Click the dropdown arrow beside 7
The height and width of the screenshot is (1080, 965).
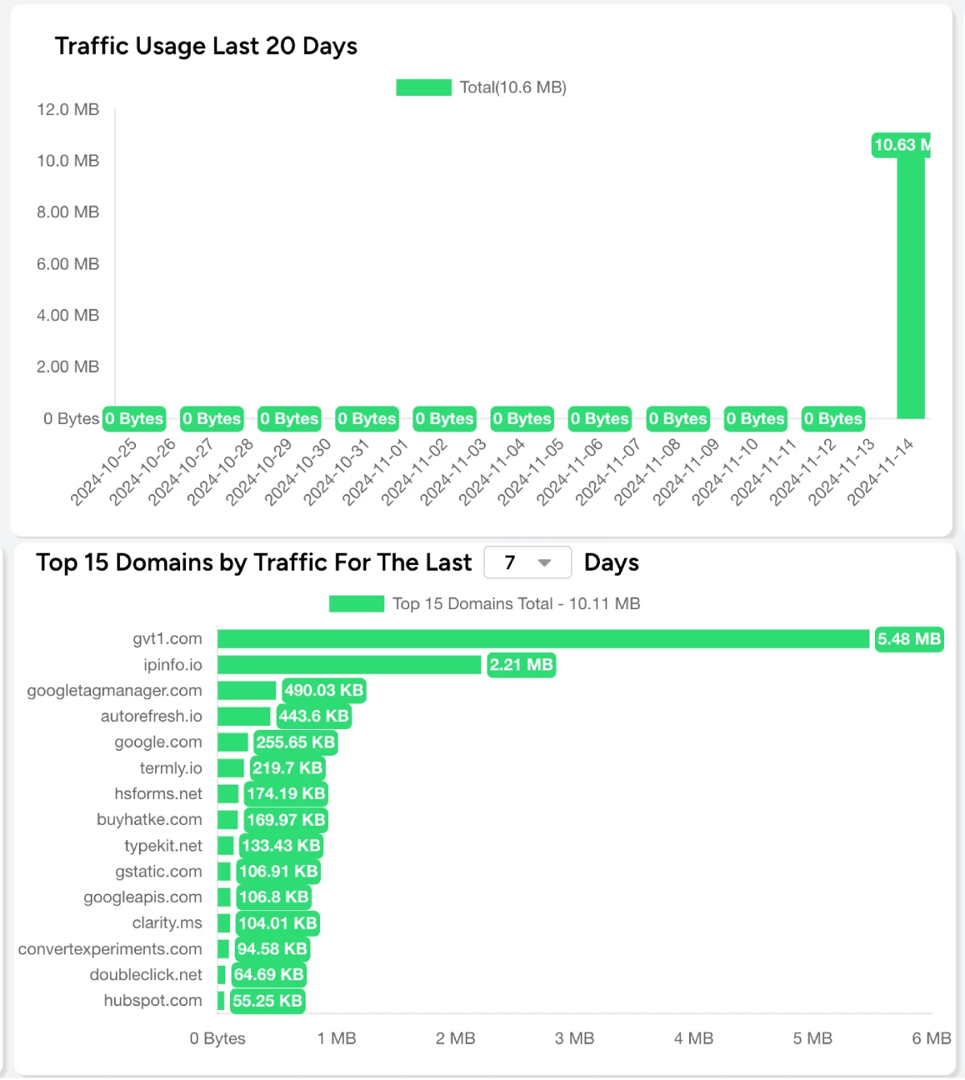(x=544, y=563)
